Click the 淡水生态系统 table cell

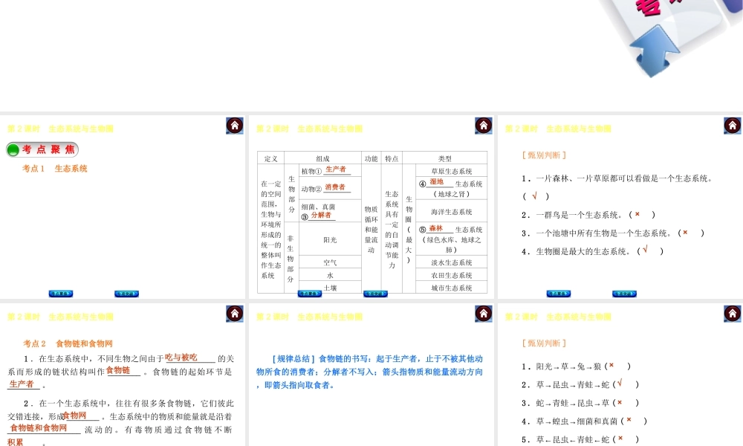[x=451, y=262]
